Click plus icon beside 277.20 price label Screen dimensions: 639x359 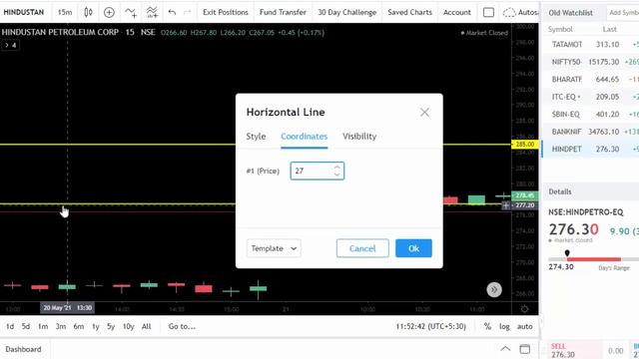[x=506, y=205]
